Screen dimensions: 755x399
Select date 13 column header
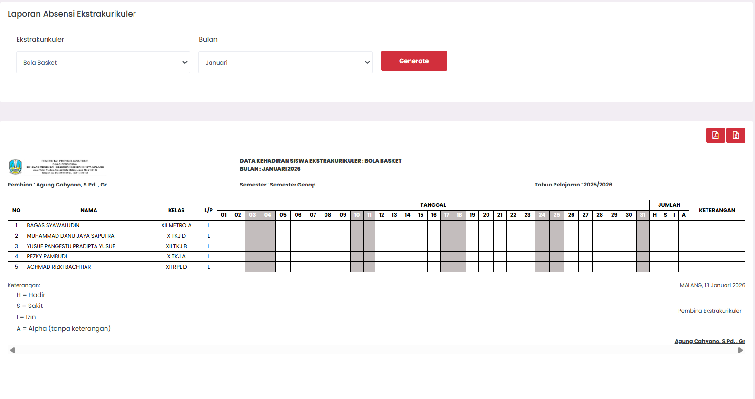click(x=394, y=215)
